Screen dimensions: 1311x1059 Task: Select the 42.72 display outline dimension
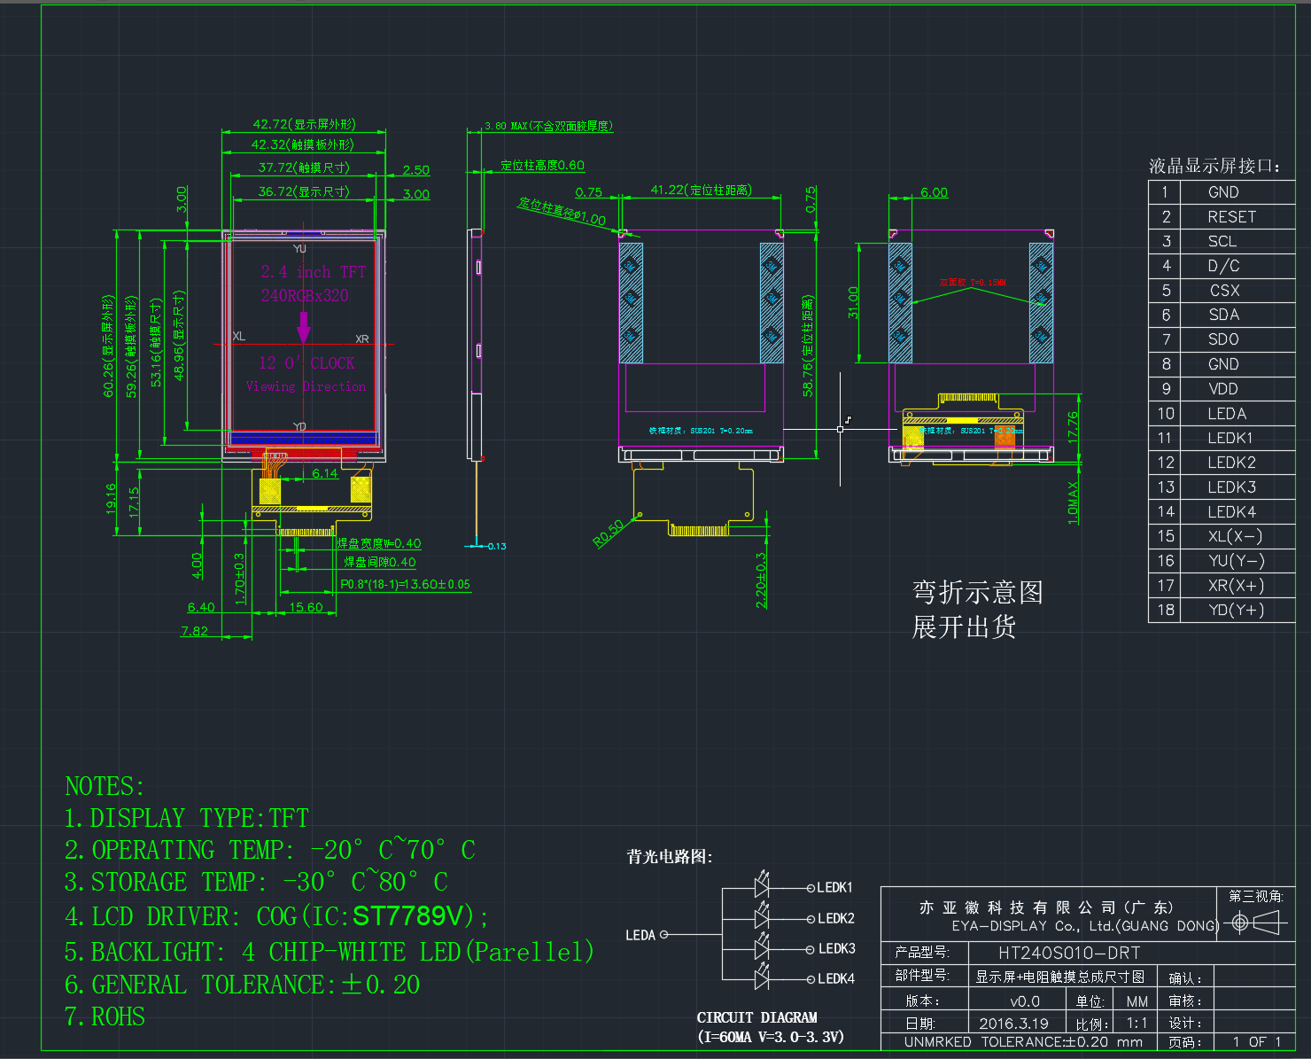pyautogui.click(x=304, y=124)
